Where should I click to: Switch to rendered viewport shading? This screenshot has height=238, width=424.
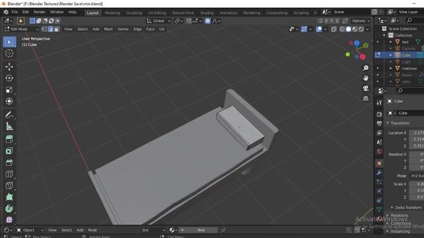tap(361, 29)
